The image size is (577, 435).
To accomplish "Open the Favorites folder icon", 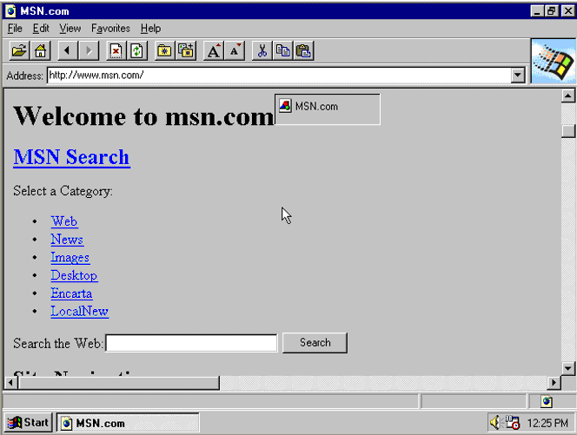I will pos(165,50).
